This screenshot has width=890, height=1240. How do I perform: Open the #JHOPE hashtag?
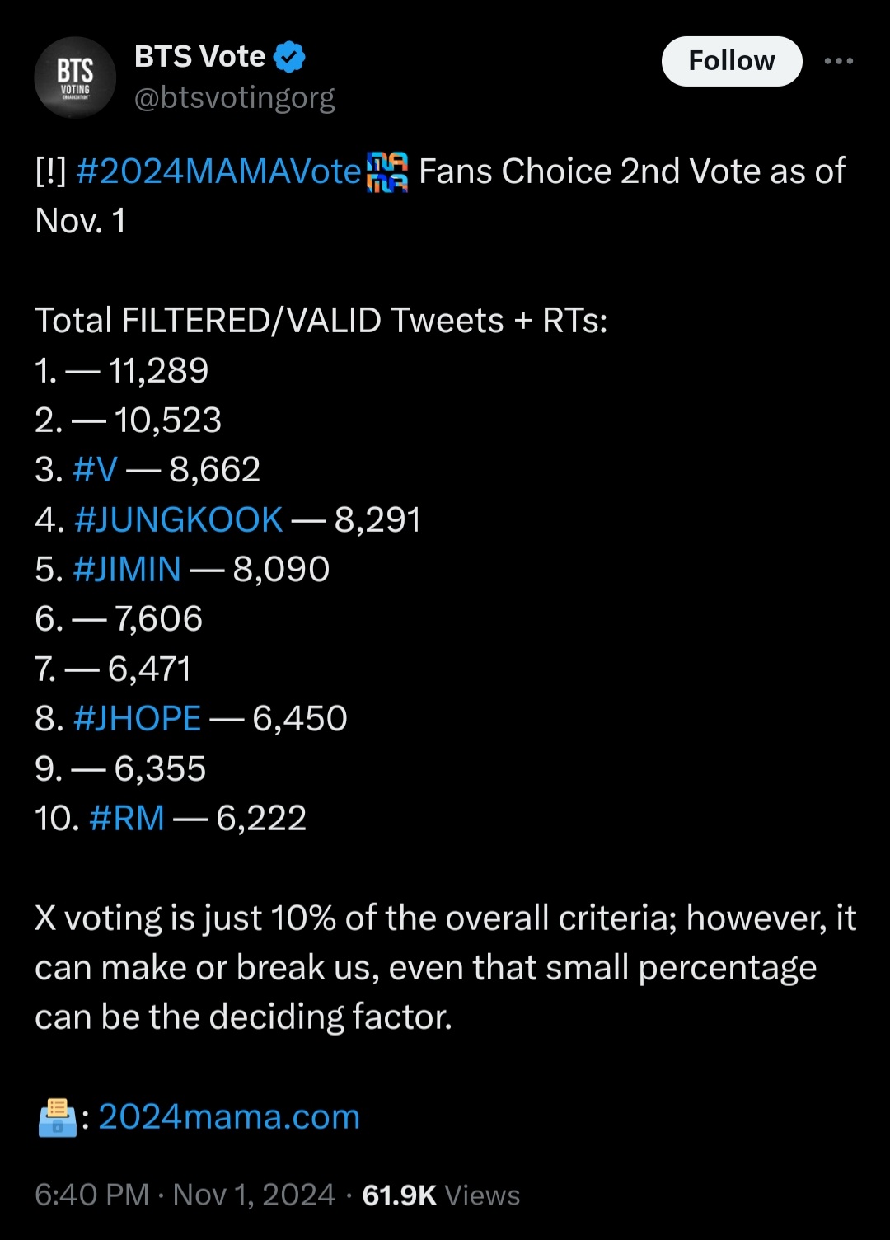tap(137, 718)
